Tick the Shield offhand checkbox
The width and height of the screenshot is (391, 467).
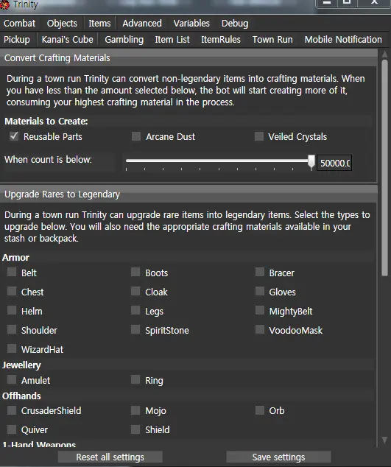pyautogui.click(x=135, y=429)
